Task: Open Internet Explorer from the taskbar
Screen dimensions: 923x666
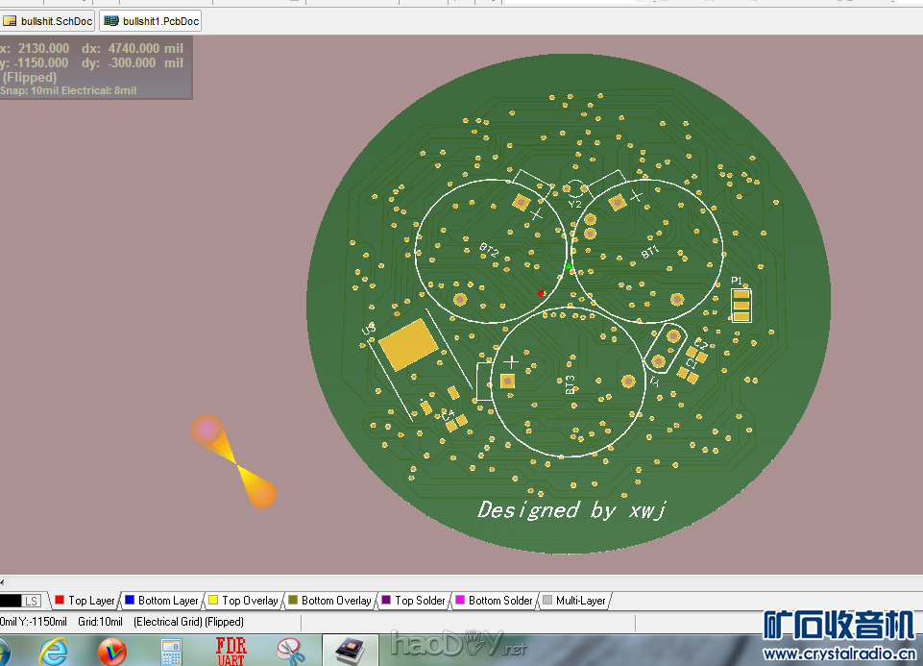Action: (54, 652)
